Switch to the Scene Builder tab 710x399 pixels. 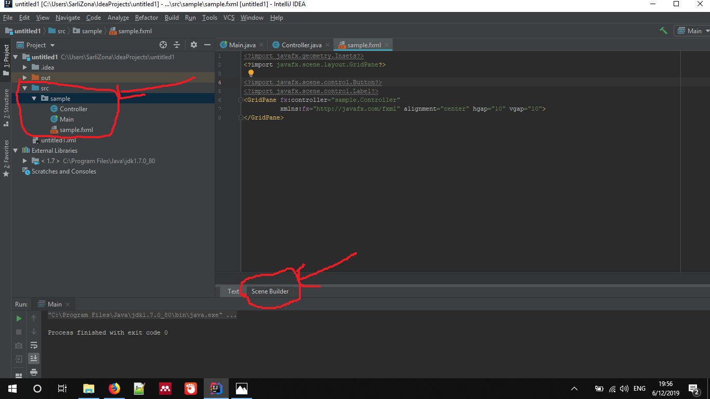[270, 291]
